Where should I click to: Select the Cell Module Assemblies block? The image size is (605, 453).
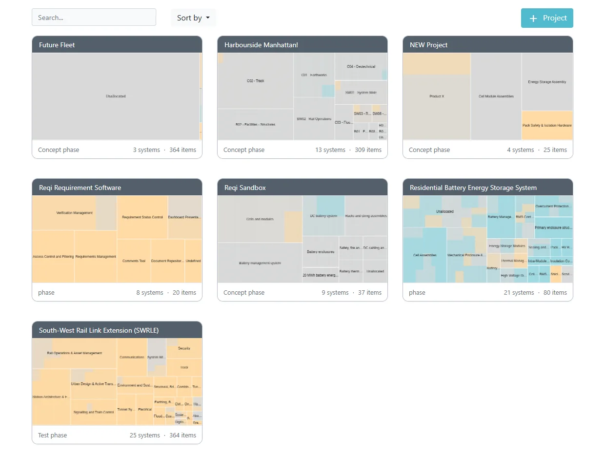pyautogui.click(x=496, y=96)
